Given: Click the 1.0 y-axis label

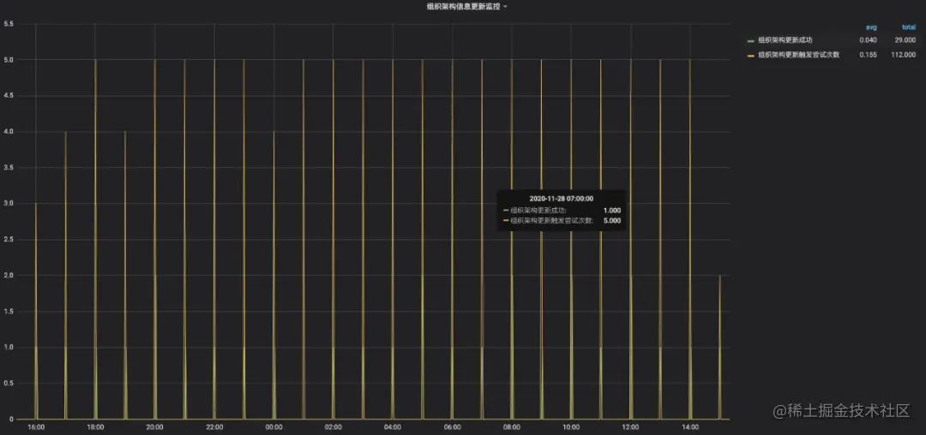Looking at the screenshot, I should [x=9, y=348].
